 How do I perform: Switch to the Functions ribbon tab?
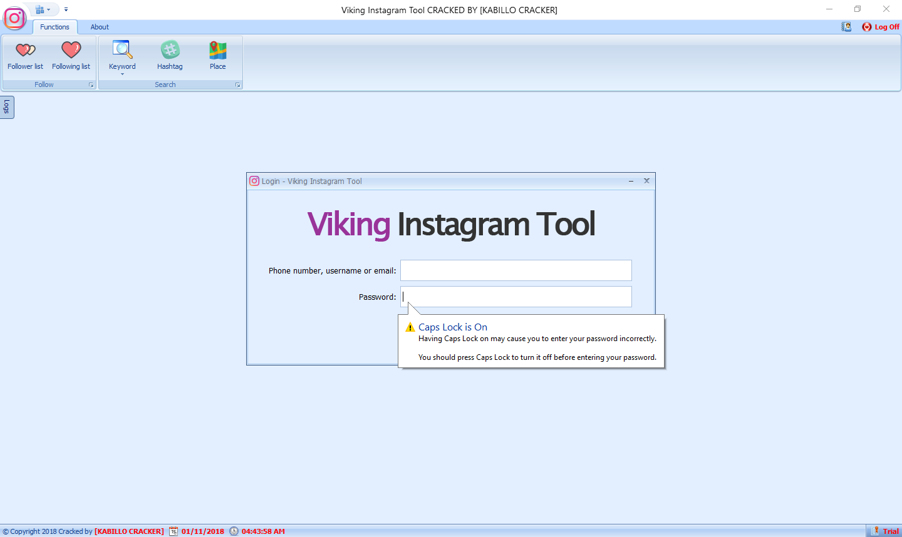(54, 27)
